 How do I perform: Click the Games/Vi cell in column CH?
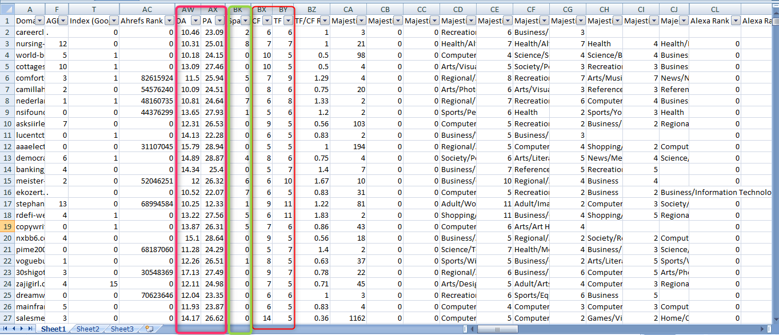604,318
